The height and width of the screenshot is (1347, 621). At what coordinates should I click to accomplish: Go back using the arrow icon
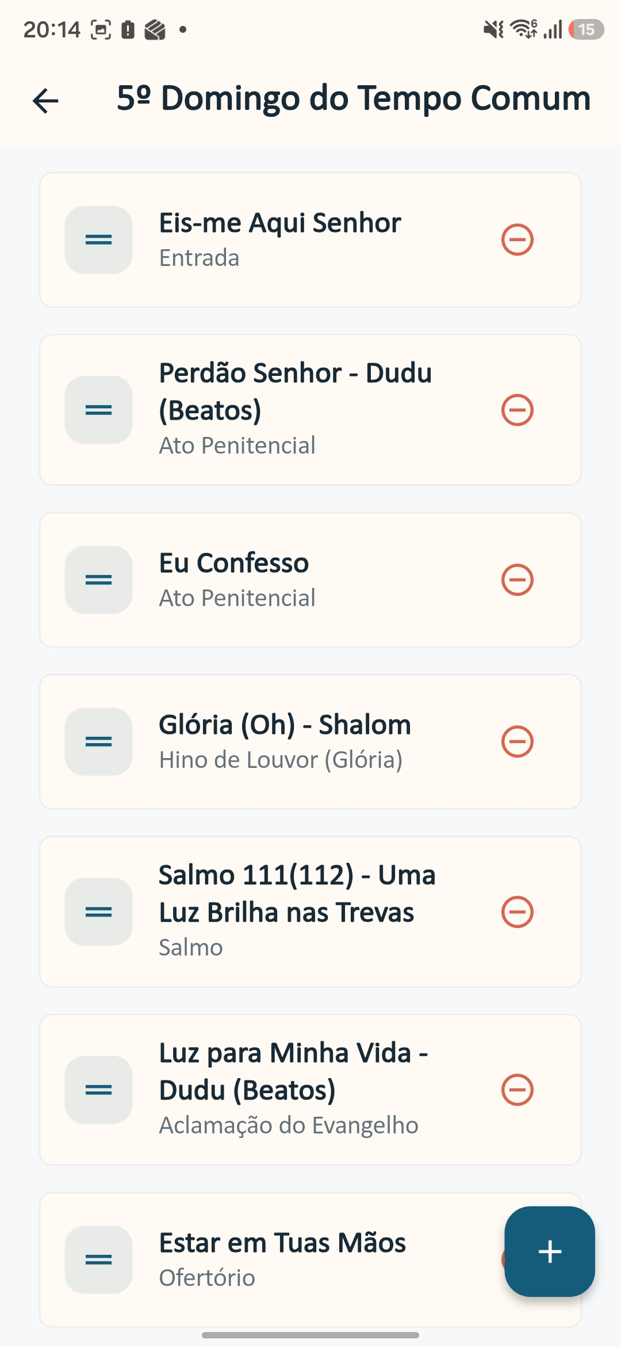(x=45, y=101)
